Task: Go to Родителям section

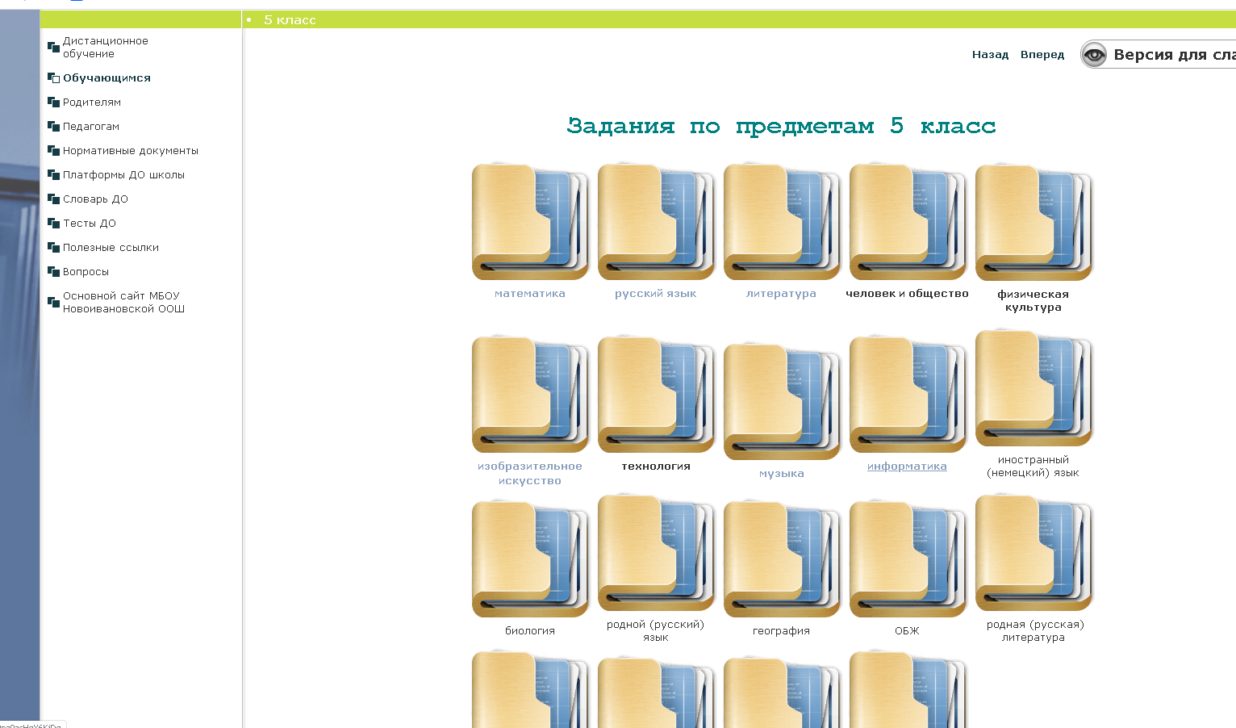Action: click(x=92, y=102)
